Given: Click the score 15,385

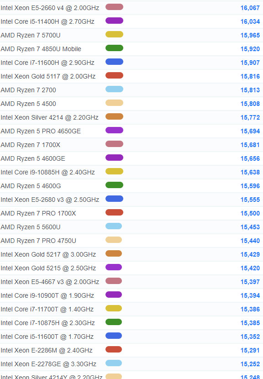Looking at the screenshot, I should coord(250,323).
